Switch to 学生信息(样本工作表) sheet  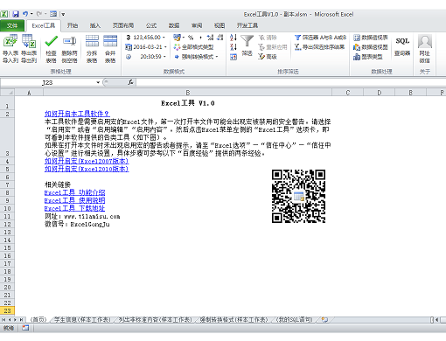point(82,320)
